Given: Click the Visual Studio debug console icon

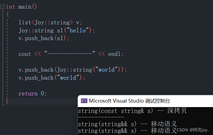Looking at the screenshot, I should click(84, 101).
